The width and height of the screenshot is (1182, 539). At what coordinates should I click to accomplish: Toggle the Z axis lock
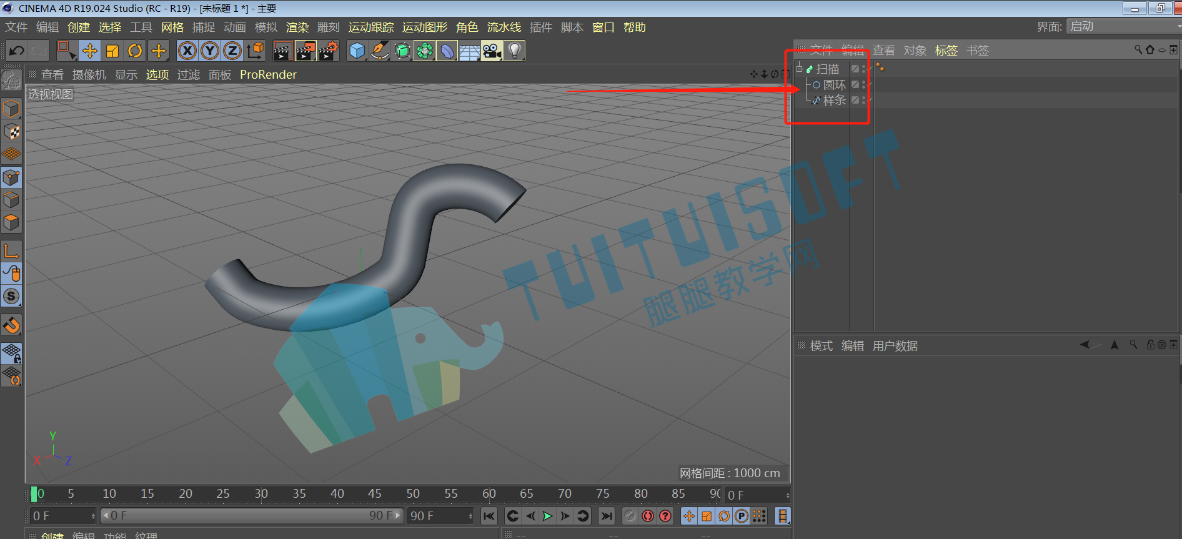(232, 51)
